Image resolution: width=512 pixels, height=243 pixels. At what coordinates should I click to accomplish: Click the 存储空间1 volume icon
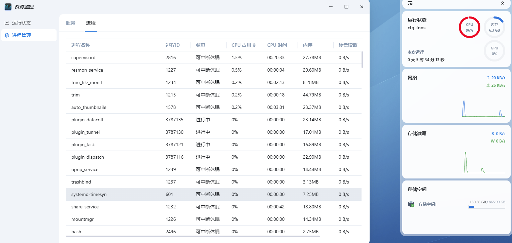tap(411, 204)
